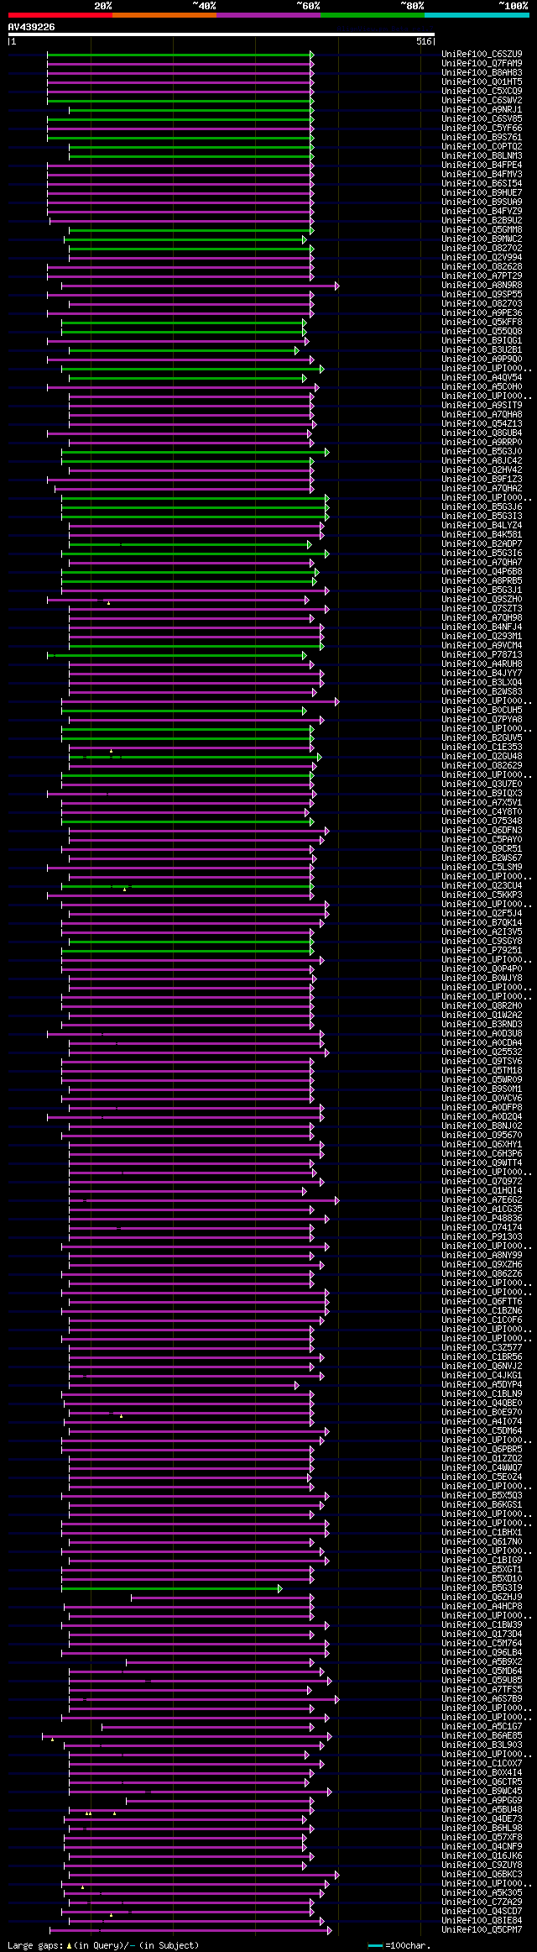Select the UniRef100_Q6BKC3 hit label
Viewport: 537px width, 1952px height.
pos(482,1875)
